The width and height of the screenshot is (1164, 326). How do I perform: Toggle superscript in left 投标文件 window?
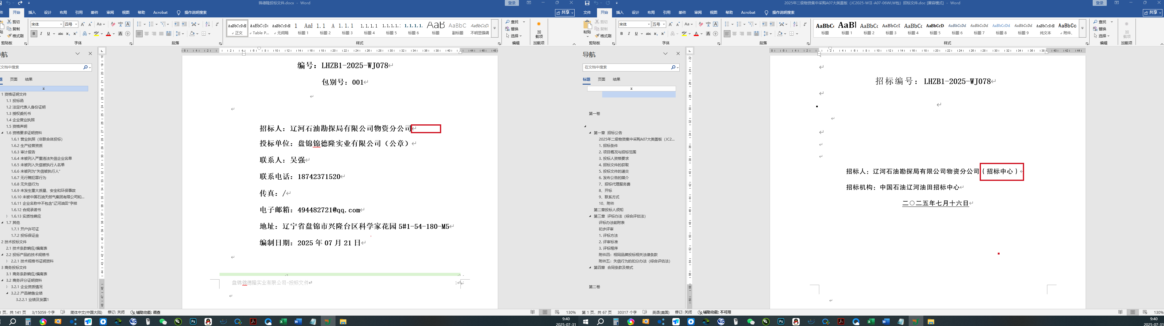point(75,34)
